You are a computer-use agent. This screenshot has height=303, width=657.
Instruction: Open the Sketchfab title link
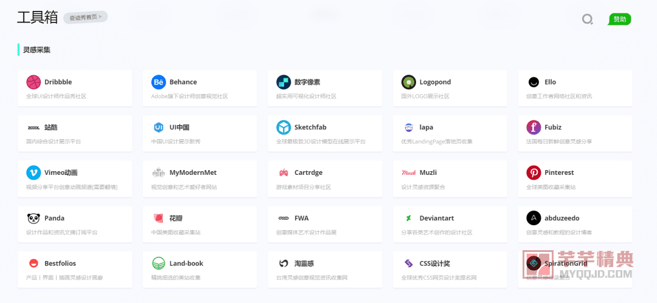310,128
